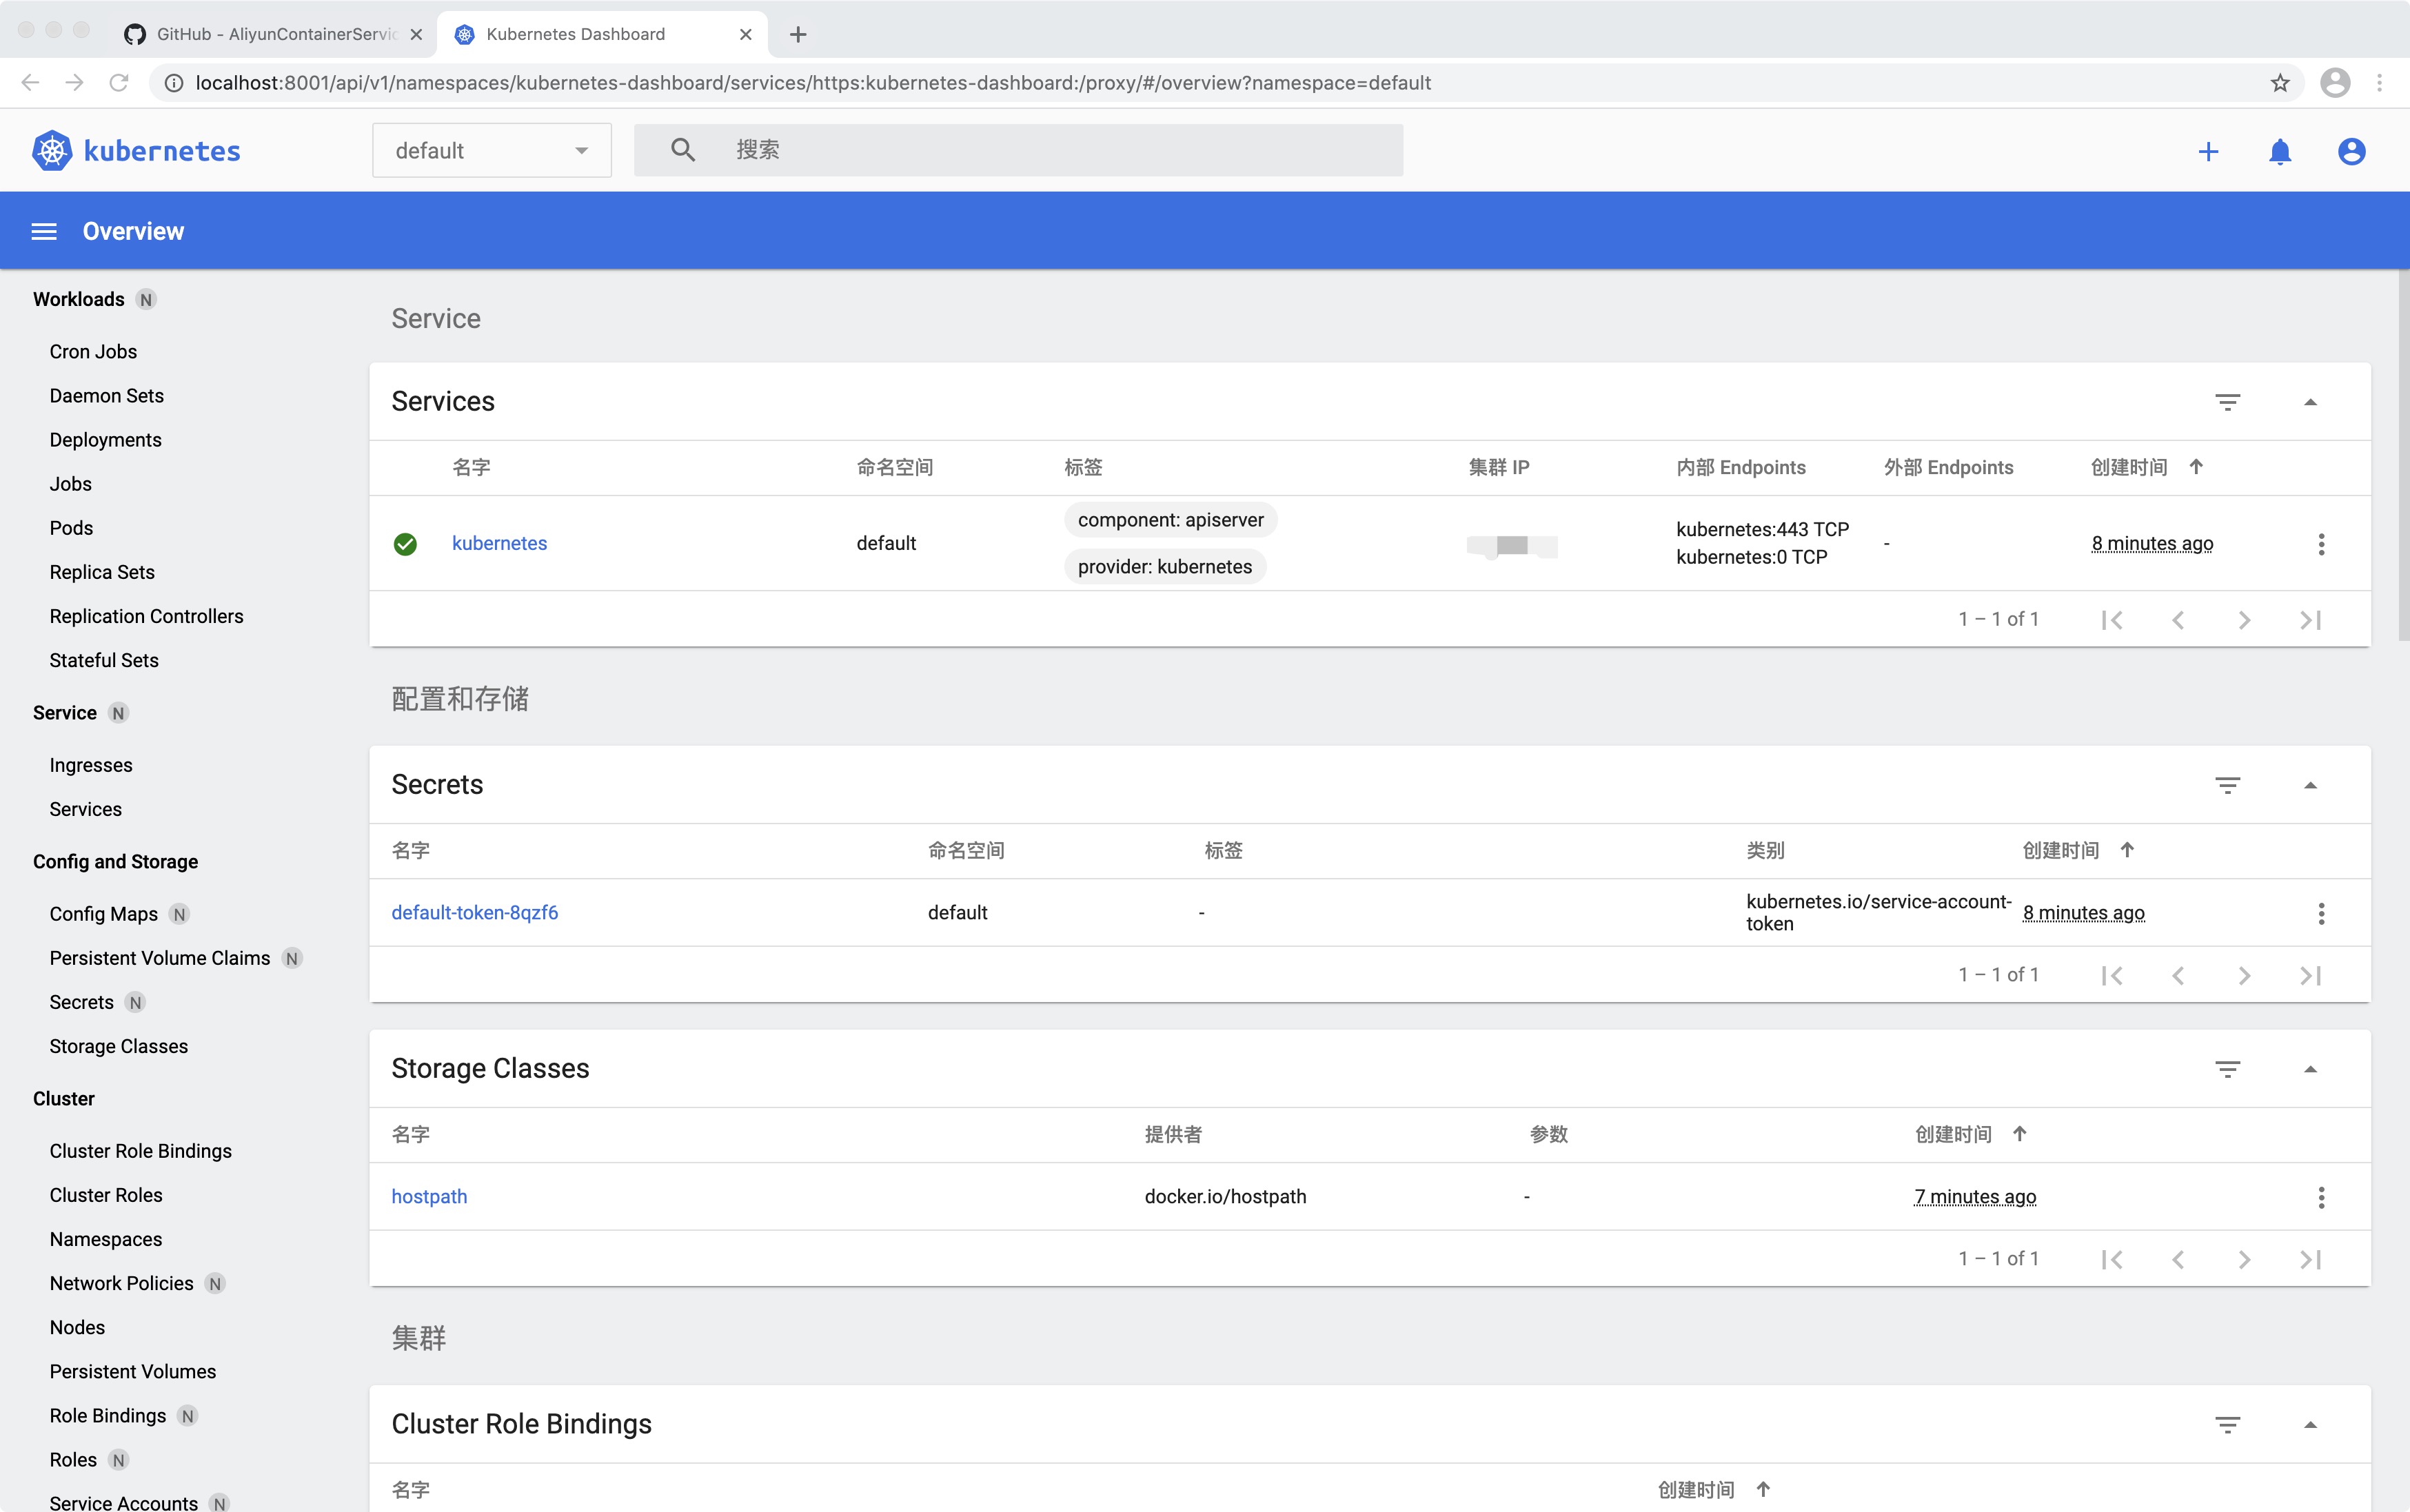Click the hostpath storage class link
Viewport: 2410px width, 1512px height.
click(429, 1196)
